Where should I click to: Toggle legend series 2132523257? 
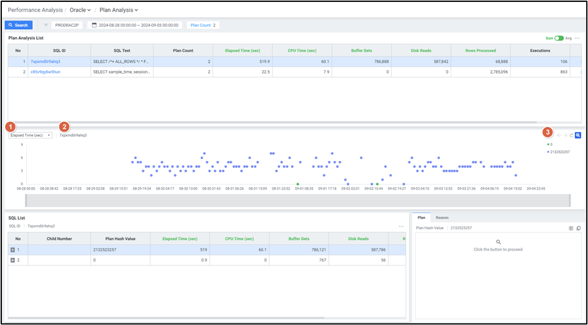(558, 152)
